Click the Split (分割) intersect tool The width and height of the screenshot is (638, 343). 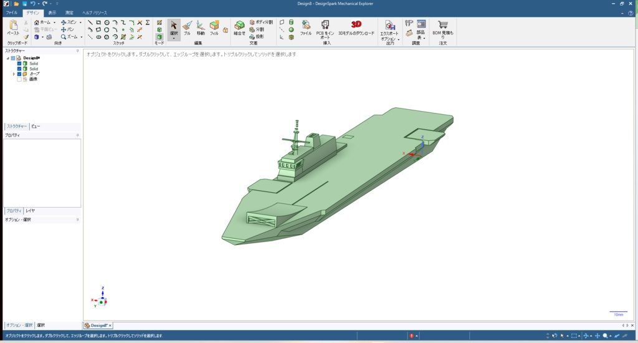257,29
